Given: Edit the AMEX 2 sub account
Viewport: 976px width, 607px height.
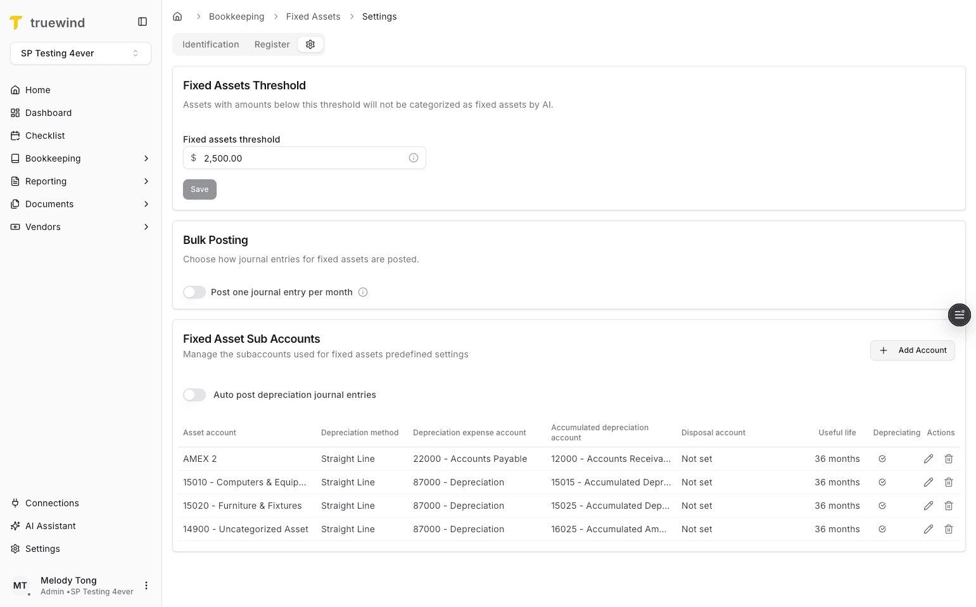Looking at the screenshot, I should (x=928, y=458).
